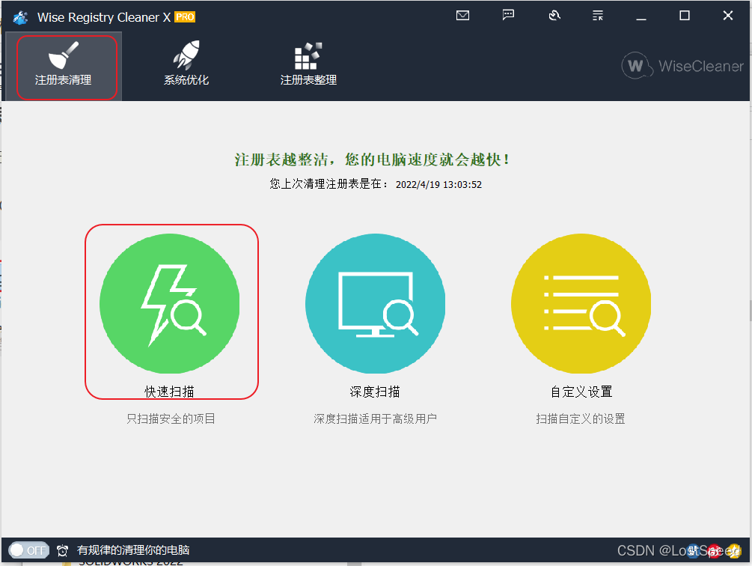
Task: Open the 注册表整理 tab
Action: (308, 66)
